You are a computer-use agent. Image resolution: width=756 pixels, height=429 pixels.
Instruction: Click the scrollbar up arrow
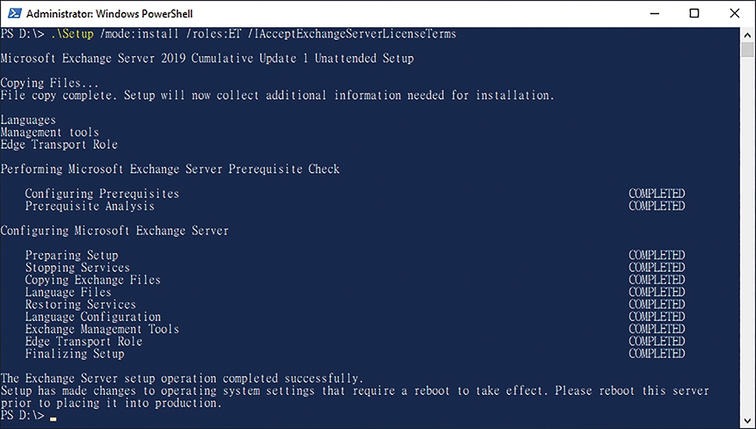pos(748,35)
